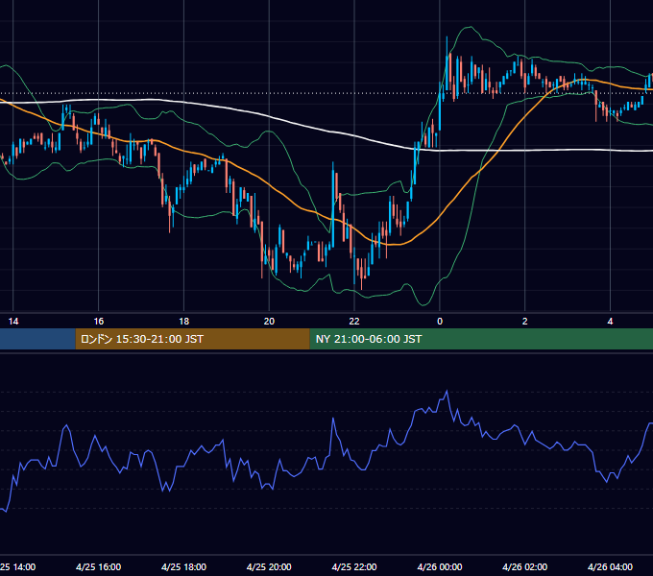The image size is (653, 576).
Task: Click the 2 hour label on price chart axis
Action: tap(524, 322)
